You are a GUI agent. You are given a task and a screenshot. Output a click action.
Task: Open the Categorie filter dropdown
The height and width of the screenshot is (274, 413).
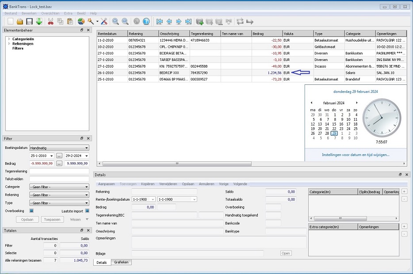tap(59, 187)
